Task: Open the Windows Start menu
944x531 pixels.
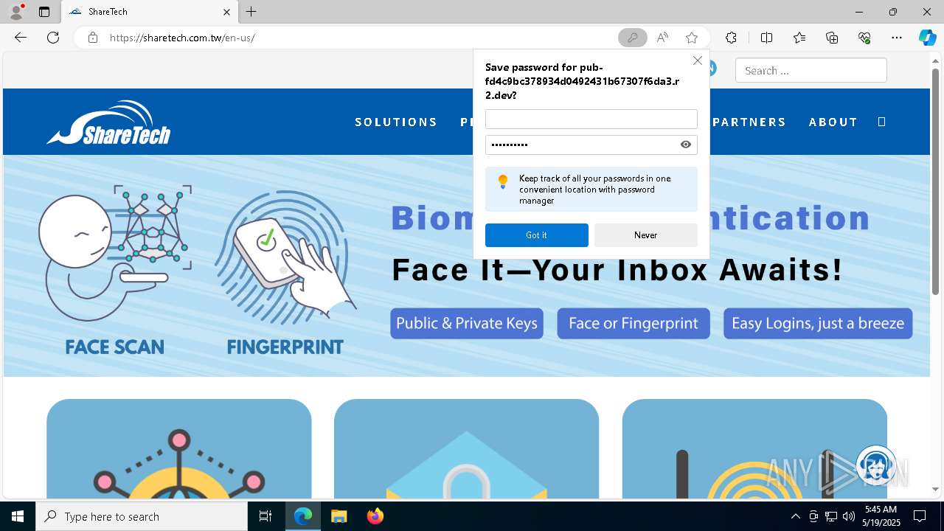Action: [x=18, y=516]
